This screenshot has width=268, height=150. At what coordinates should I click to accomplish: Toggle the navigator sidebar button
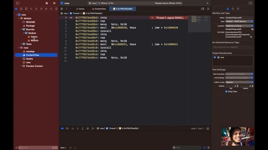18,3
